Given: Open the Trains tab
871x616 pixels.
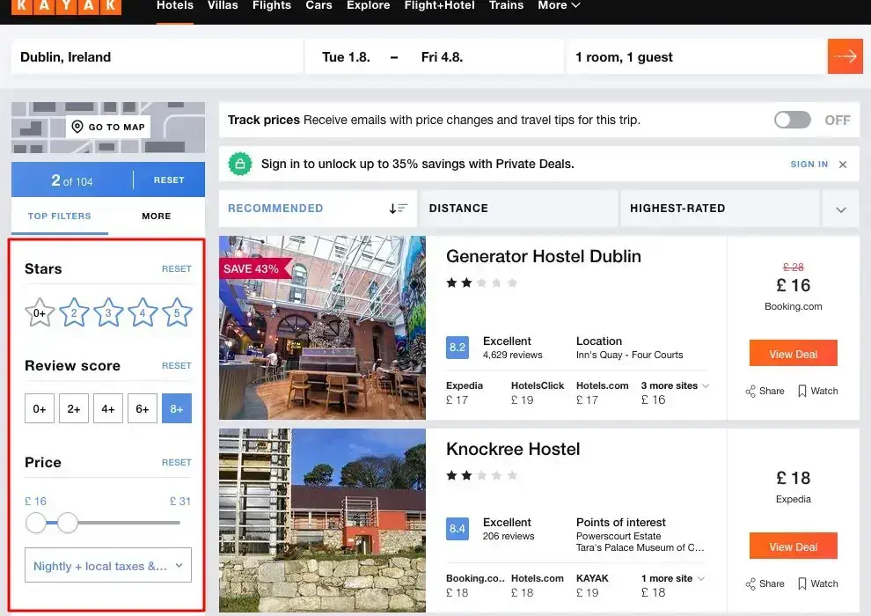Looking at the screenshot, I should [x=506, y=5].
